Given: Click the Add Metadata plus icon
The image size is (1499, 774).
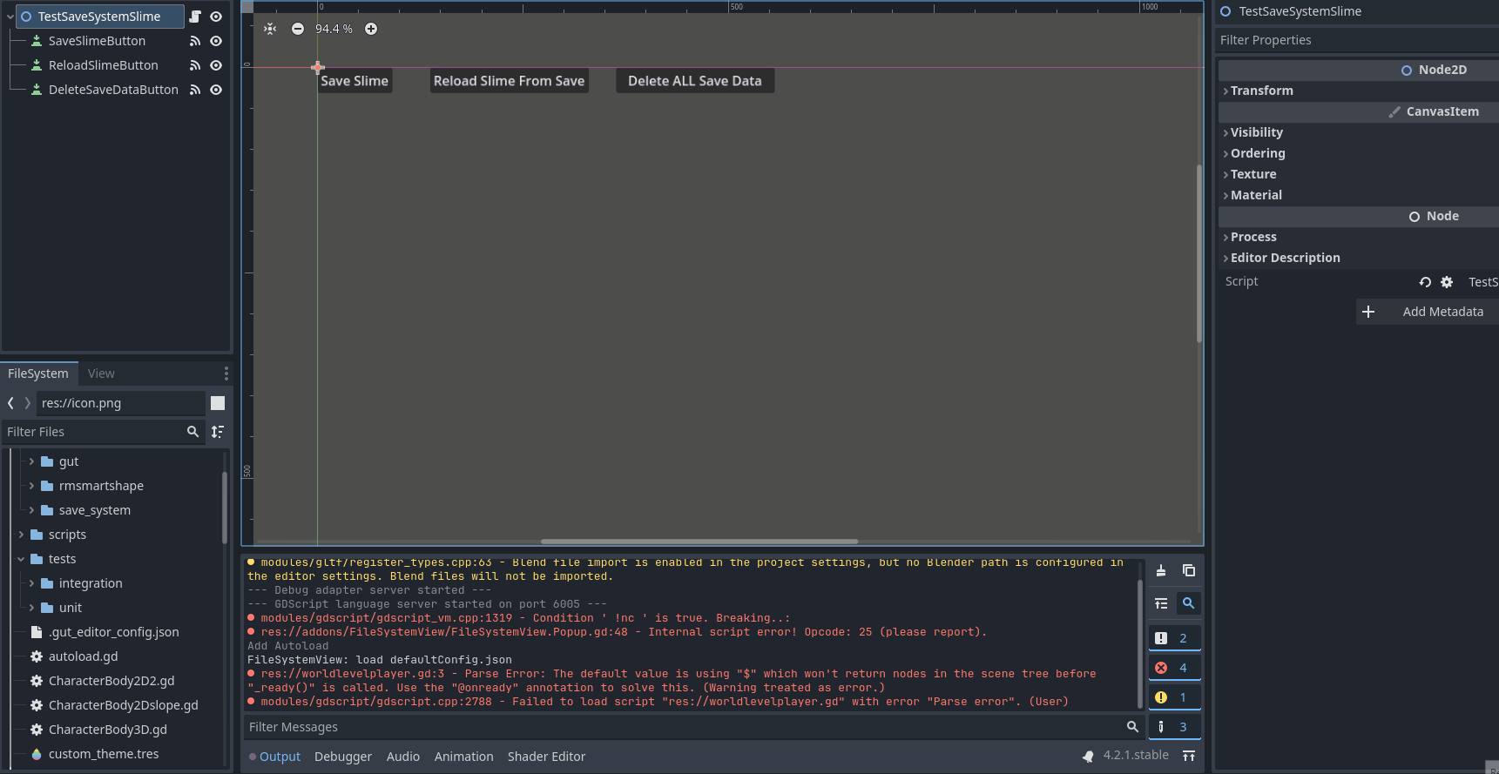Looking at the screenshot, I should (x=1368, y=312).
